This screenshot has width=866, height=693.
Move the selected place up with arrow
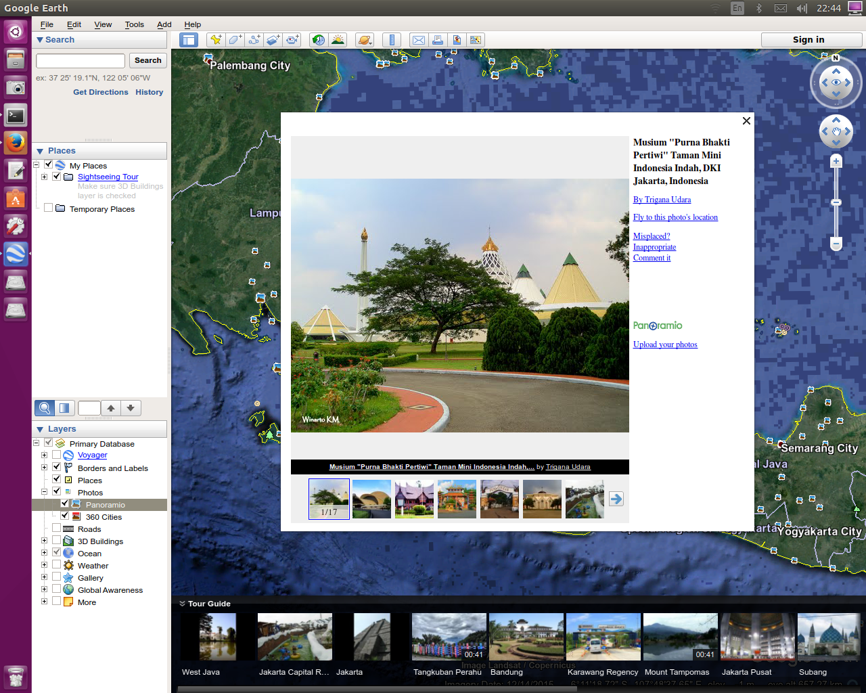click(111, 407)
